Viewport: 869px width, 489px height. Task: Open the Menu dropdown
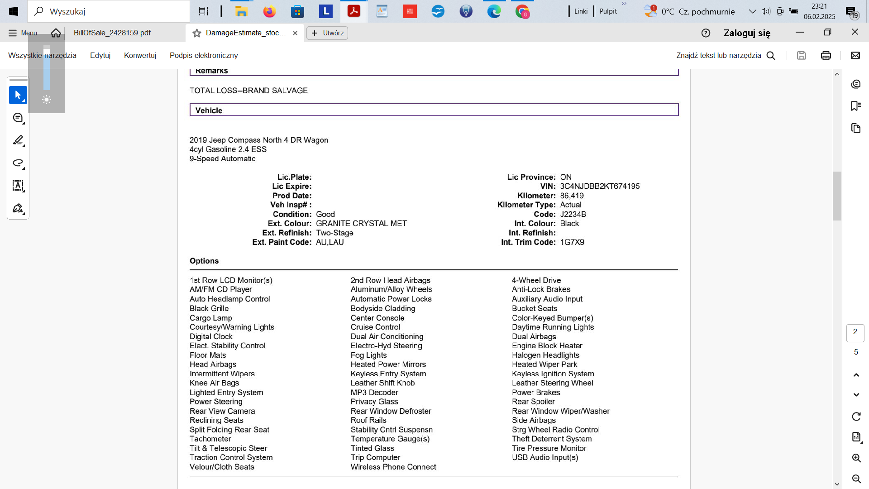click(23, 33)
